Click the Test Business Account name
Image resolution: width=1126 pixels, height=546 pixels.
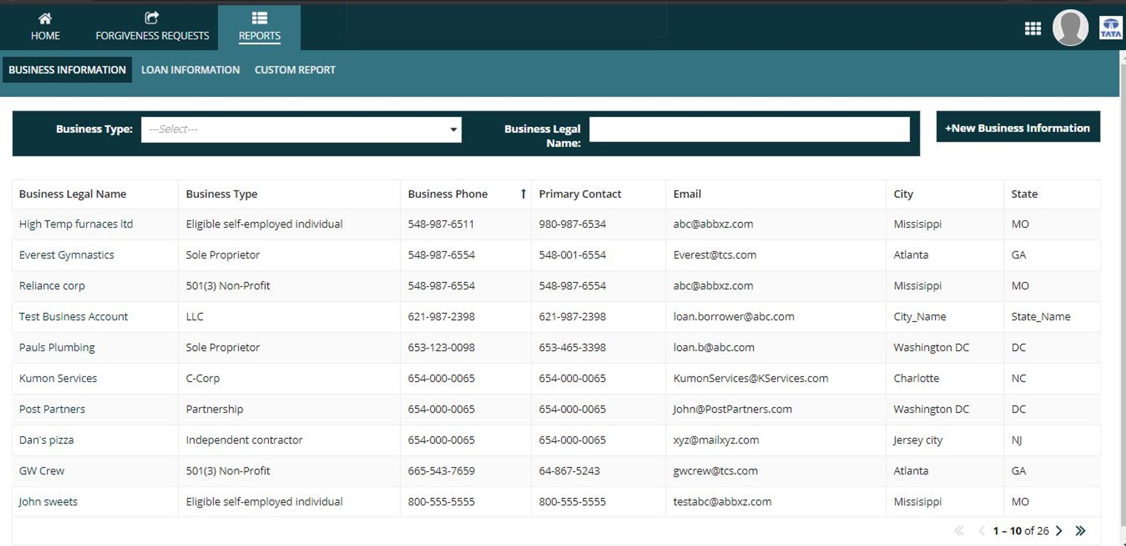coord(73,317)
